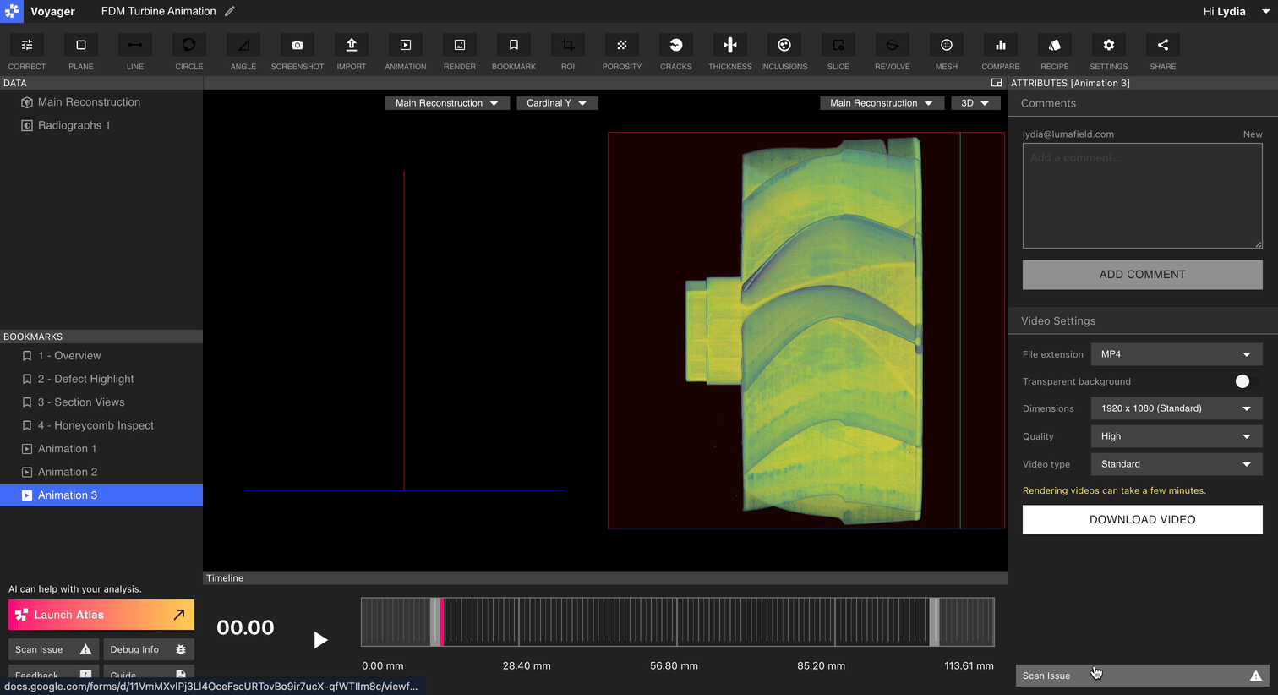Take a screenshot with camera icon
Screen dimensions: 1278x695
(x=297, y=46)
